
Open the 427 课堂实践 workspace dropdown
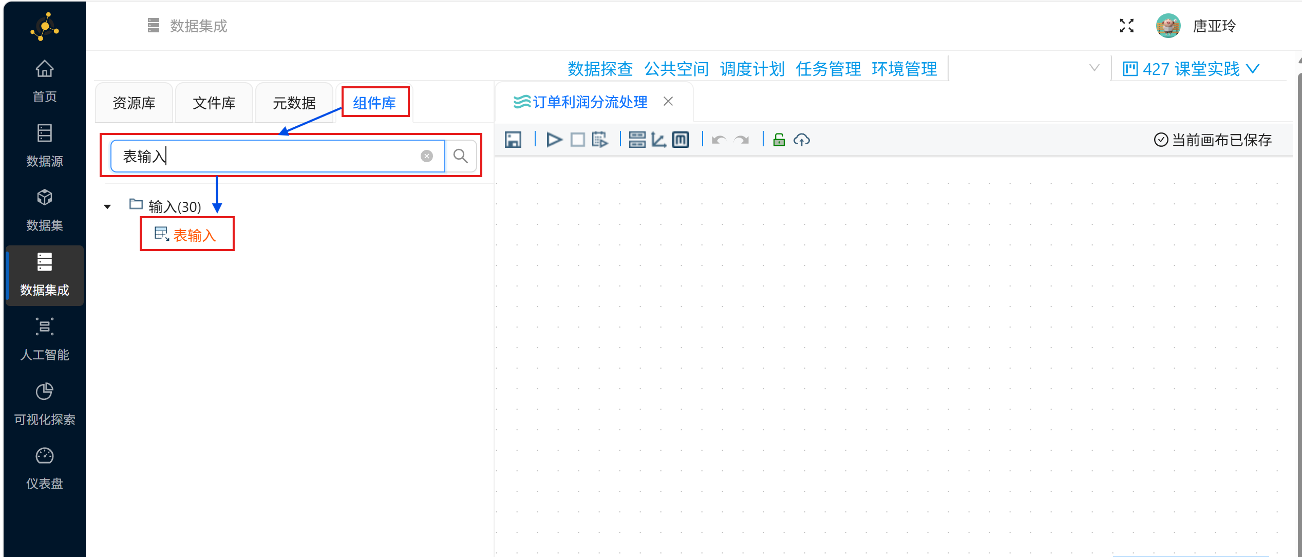(x=1191, y=69)
